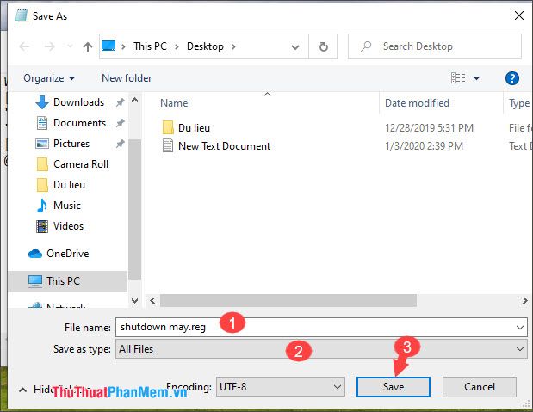
Task: Click sidebar scroll down arrow
Action: pyautogui.click(x=134, y=300)
